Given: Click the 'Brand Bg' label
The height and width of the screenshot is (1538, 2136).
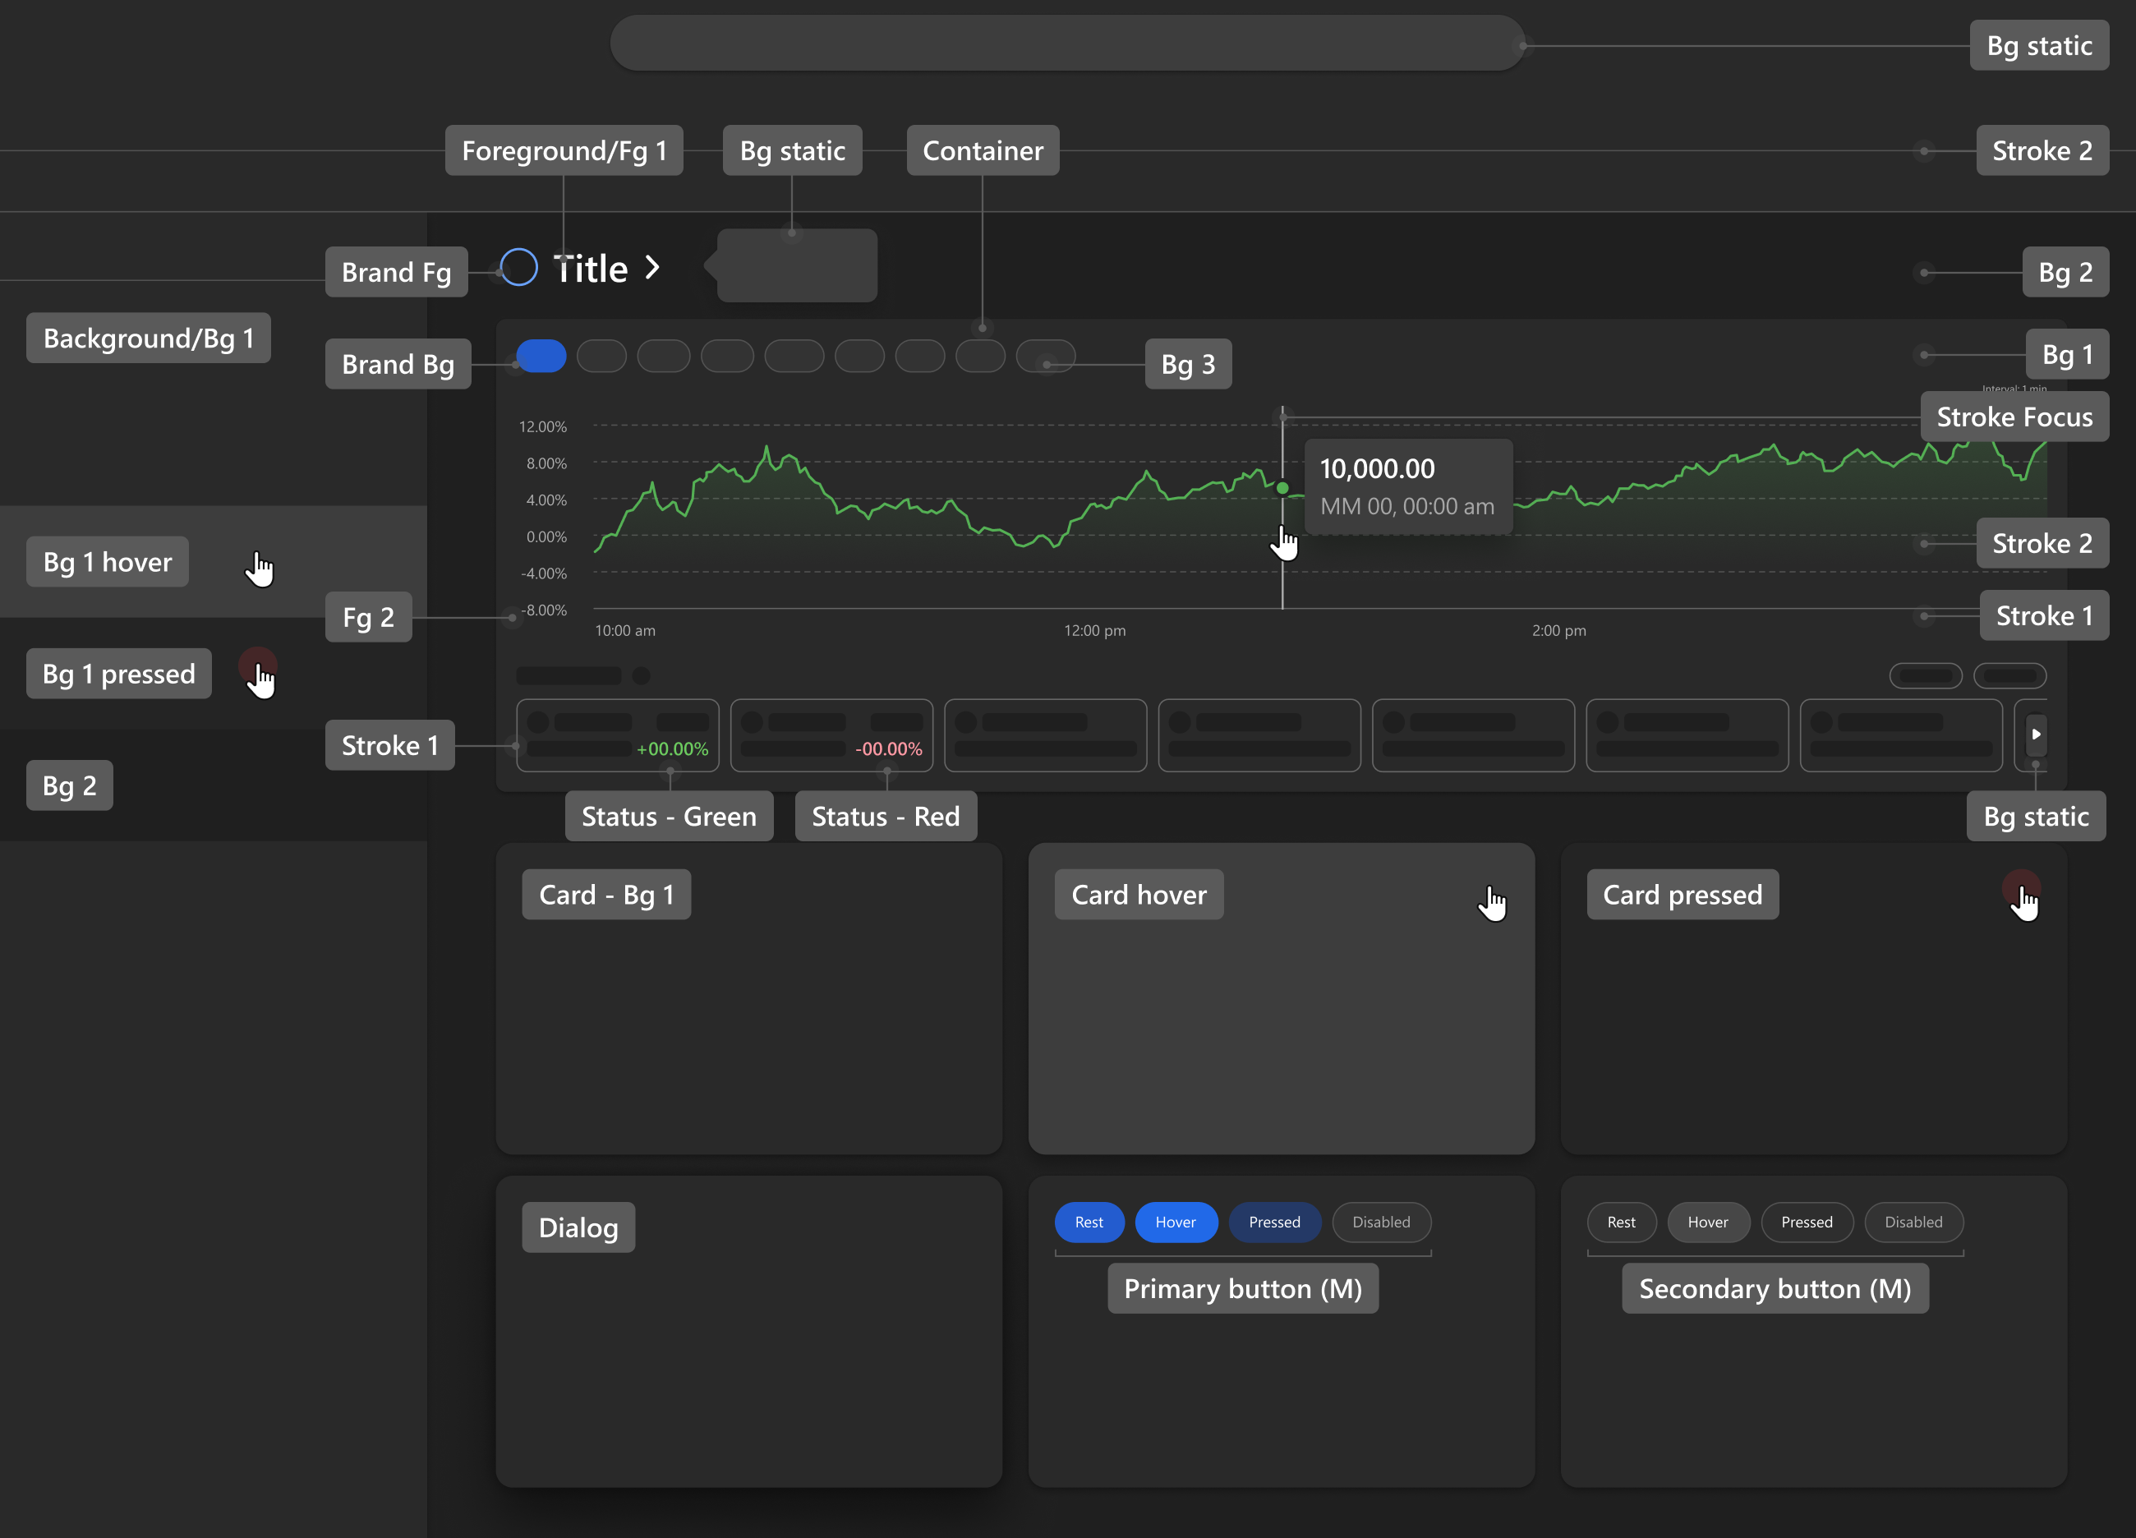Looking at the screenshot, I should (398, 363).
